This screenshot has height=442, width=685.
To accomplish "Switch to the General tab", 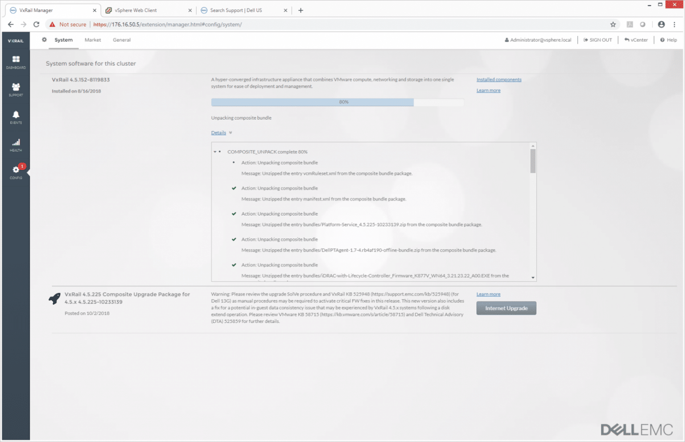I will 122,40.
